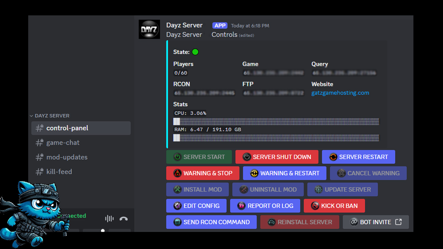Click the red icon on KICK OR BAN

315,205
